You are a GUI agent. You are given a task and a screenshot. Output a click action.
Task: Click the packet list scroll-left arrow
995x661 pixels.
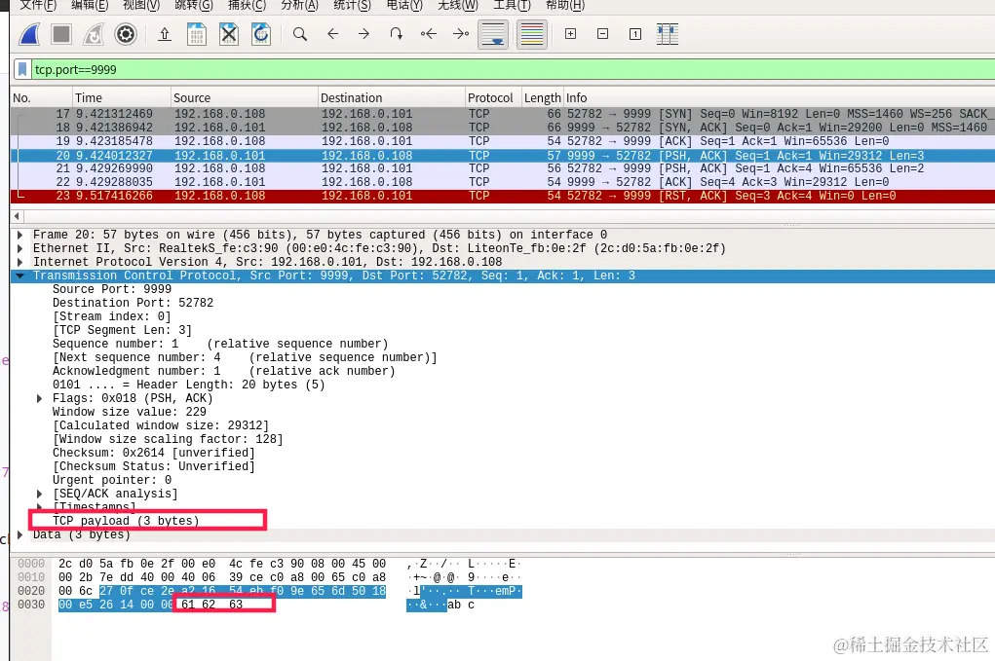[17, 217]
